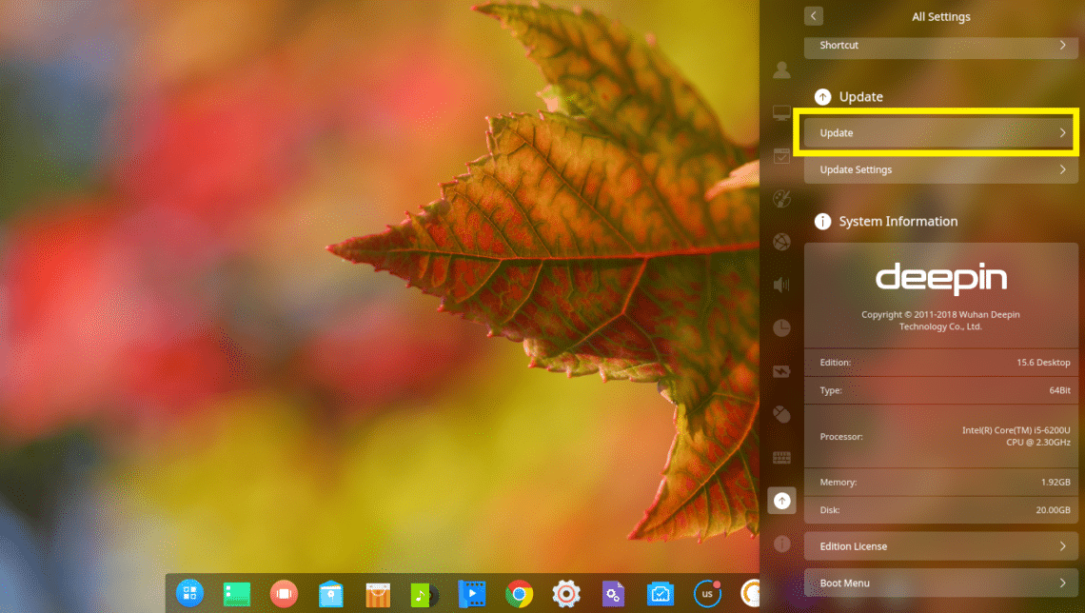Open the Power section in settings sidebar
Image resolution: width=1085 pixels, height=613 pixels.
pyautogui.click(x=782, y=371)
